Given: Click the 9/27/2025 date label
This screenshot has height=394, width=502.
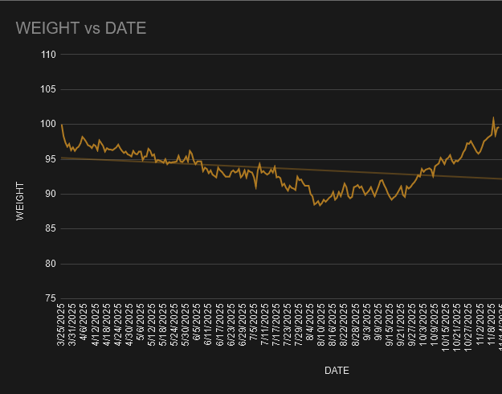Looking at the screenshot, I should click(412, 325).
